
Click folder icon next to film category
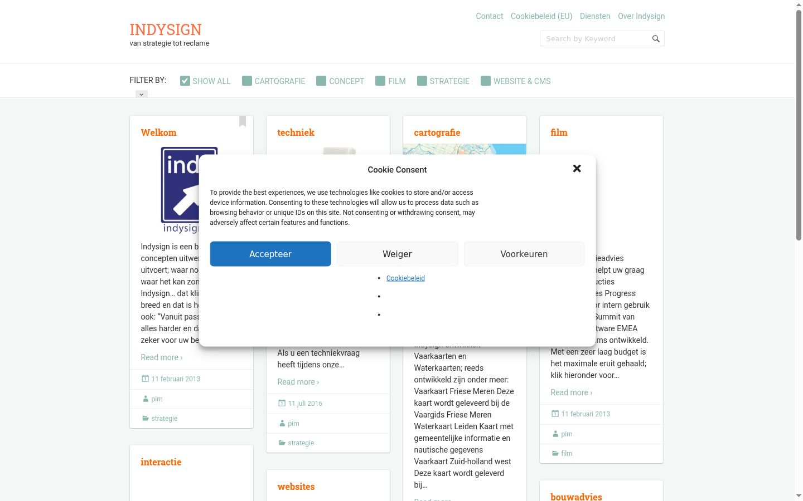[555, 454]
